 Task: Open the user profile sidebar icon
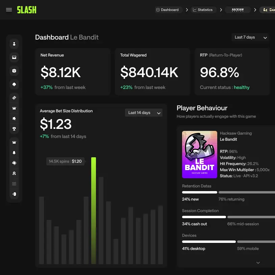[x=14, y=44]
